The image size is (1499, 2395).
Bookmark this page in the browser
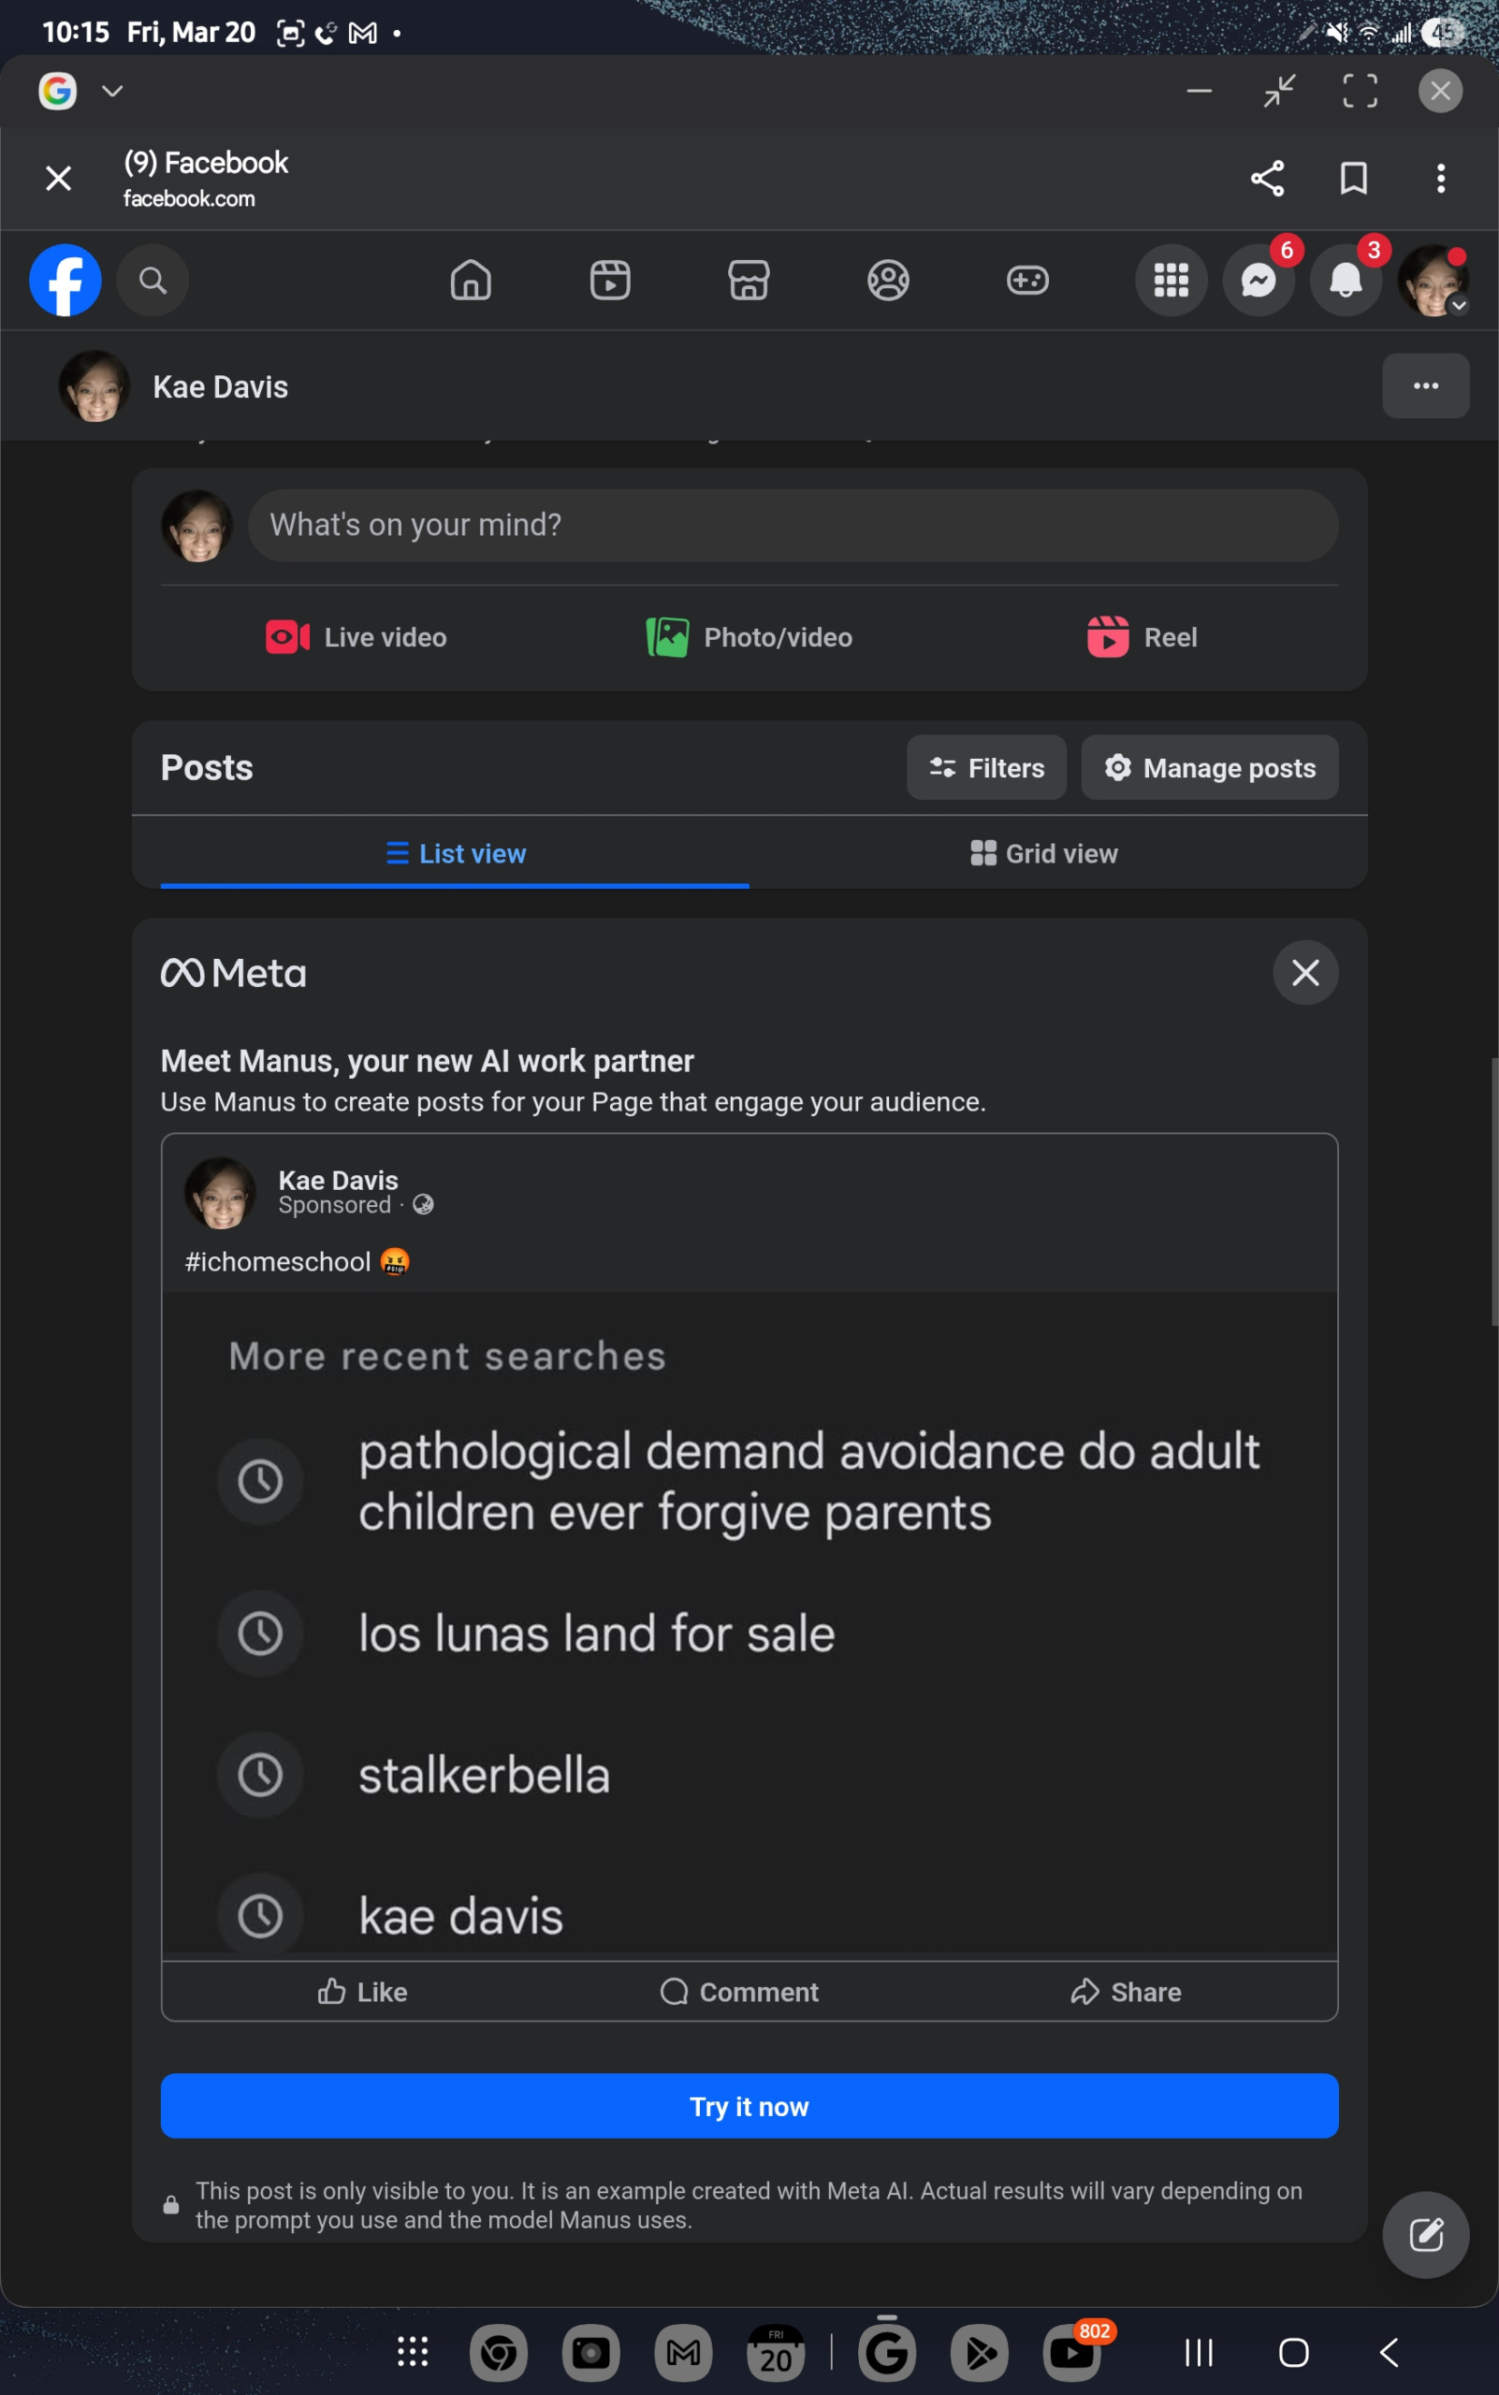pos(1353,179)
